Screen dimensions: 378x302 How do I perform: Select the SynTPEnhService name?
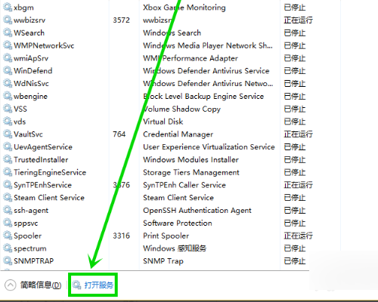click(x=42, y=185)
